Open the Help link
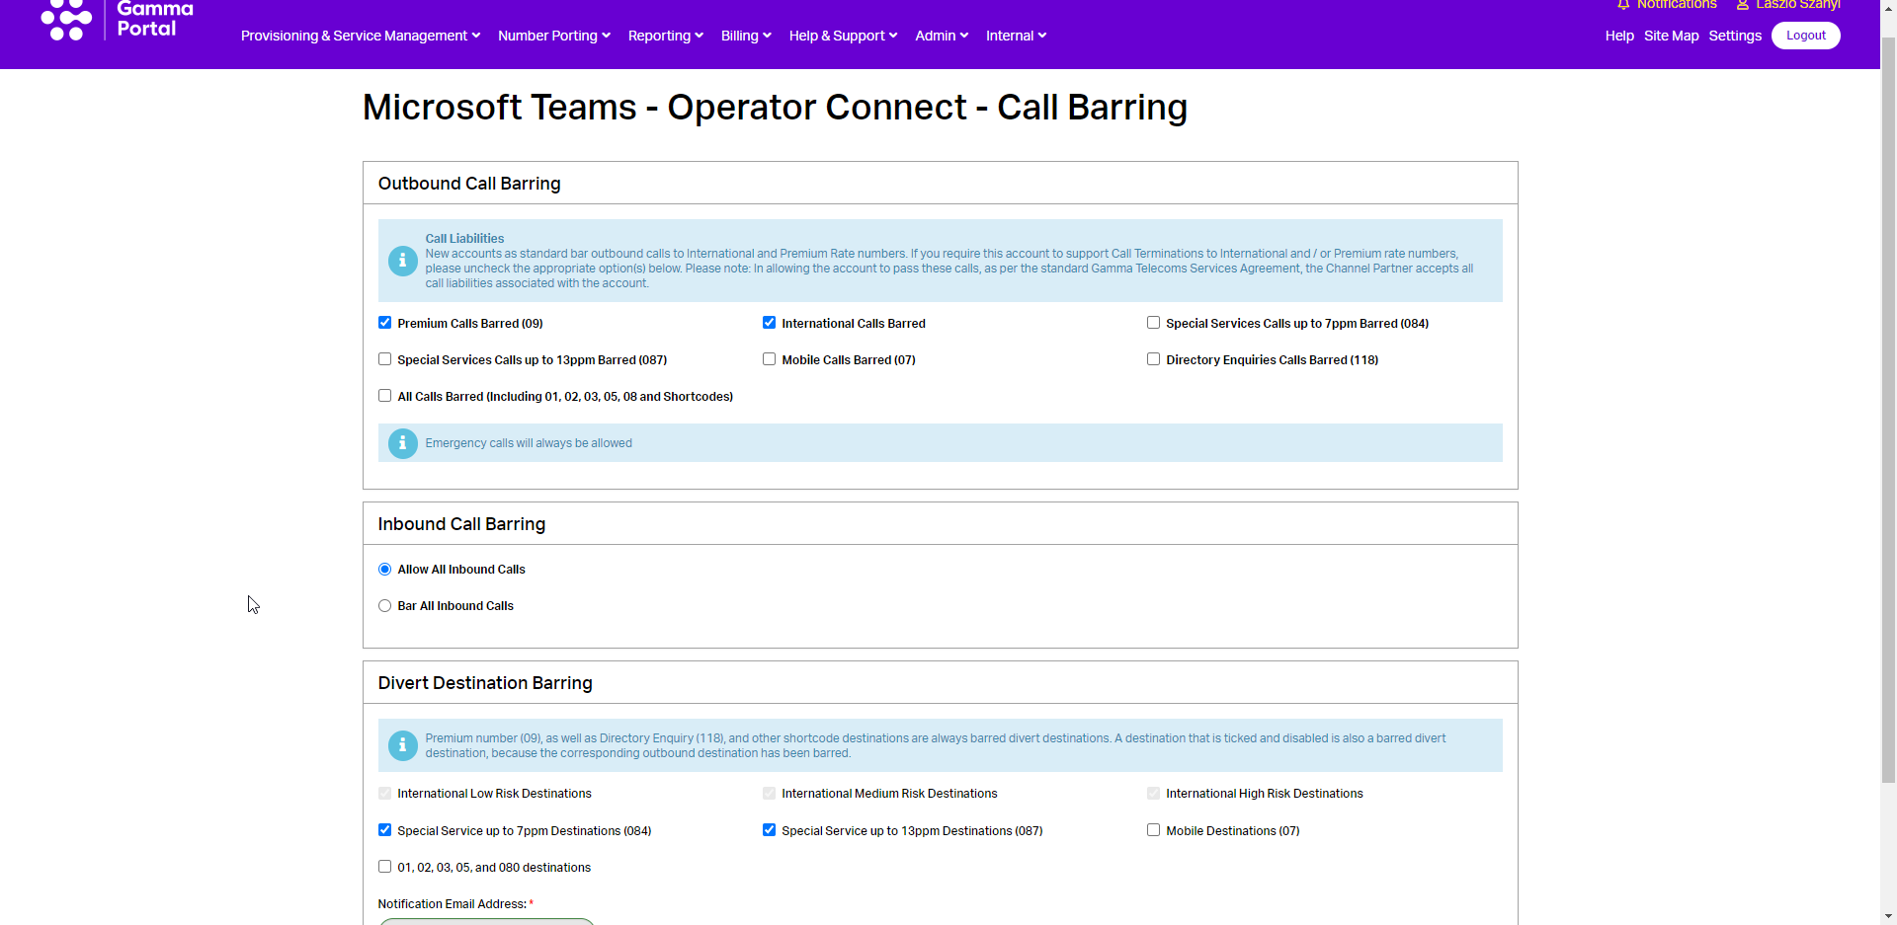 click(1619, 36)
